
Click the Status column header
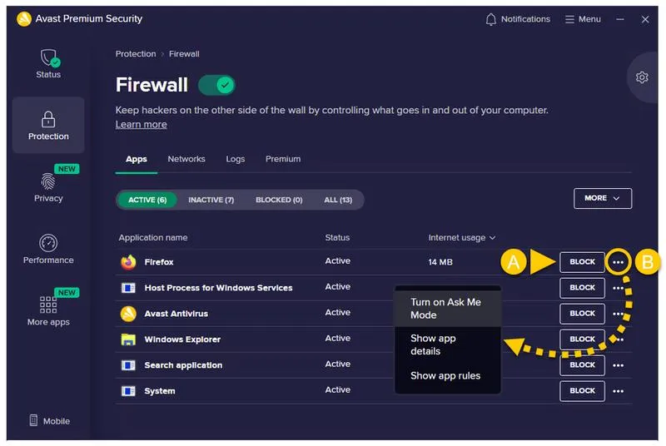pyautogui.click(x=337, y=238)
